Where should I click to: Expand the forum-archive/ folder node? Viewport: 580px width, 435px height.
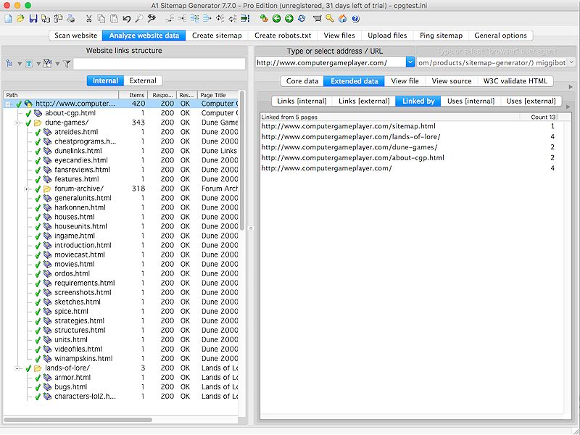pyautogui.click(x=26, y=189)
